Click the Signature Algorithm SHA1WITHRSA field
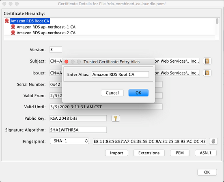The width and height of the screenshot is (224, 182). pyautogui.click(x=78, y=130)
